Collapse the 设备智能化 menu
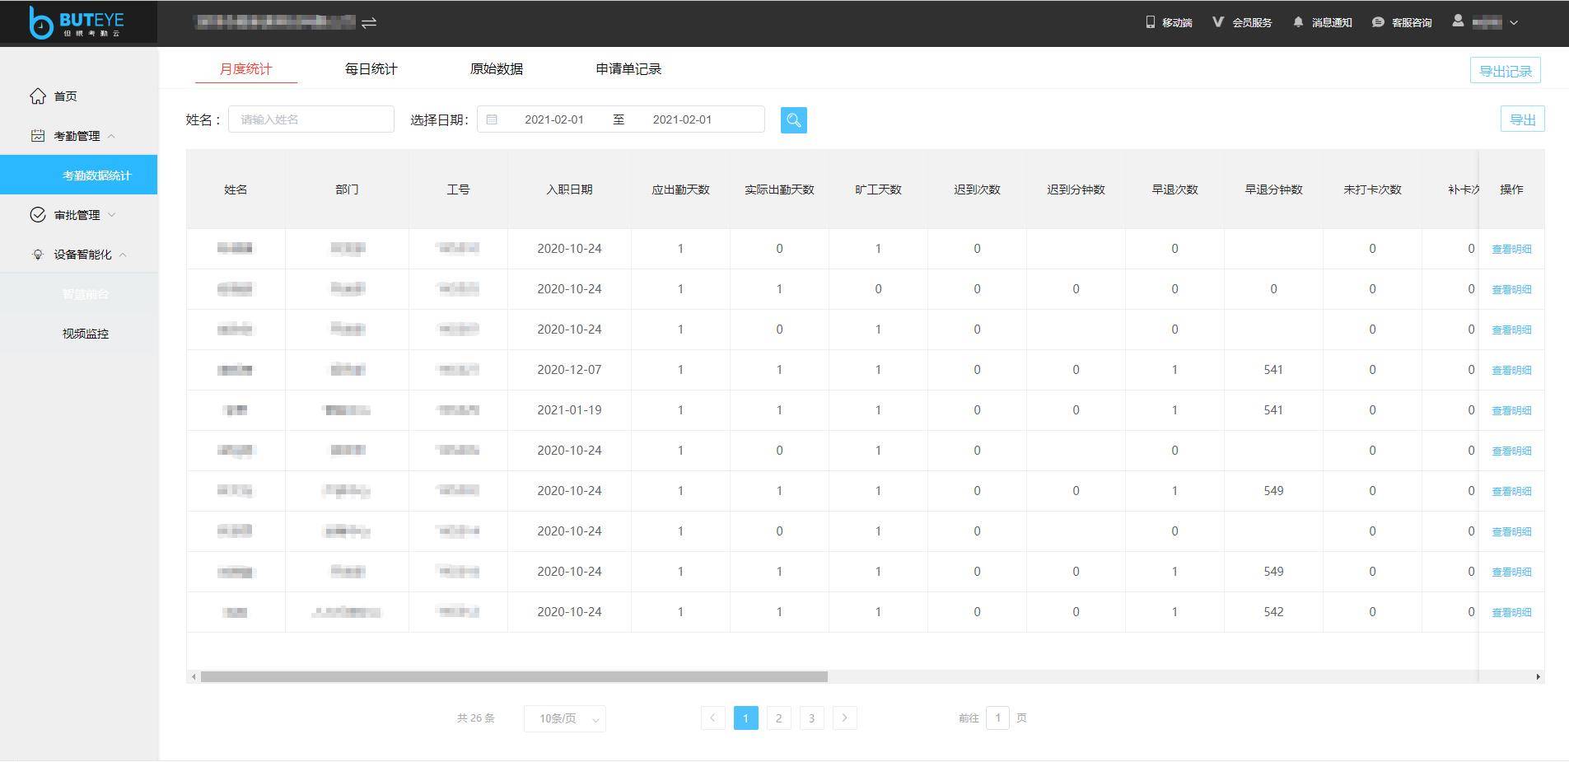Screen dimensions: 1569x762 point(79,255)
